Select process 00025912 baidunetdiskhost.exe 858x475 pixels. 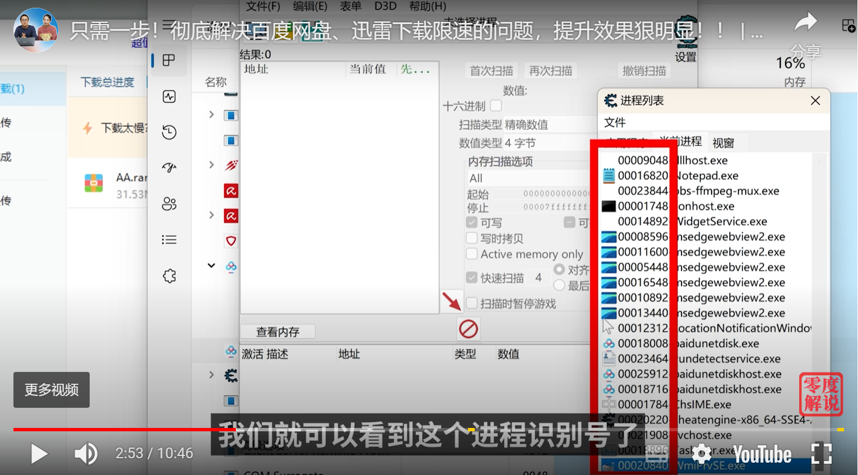point(706,374)
